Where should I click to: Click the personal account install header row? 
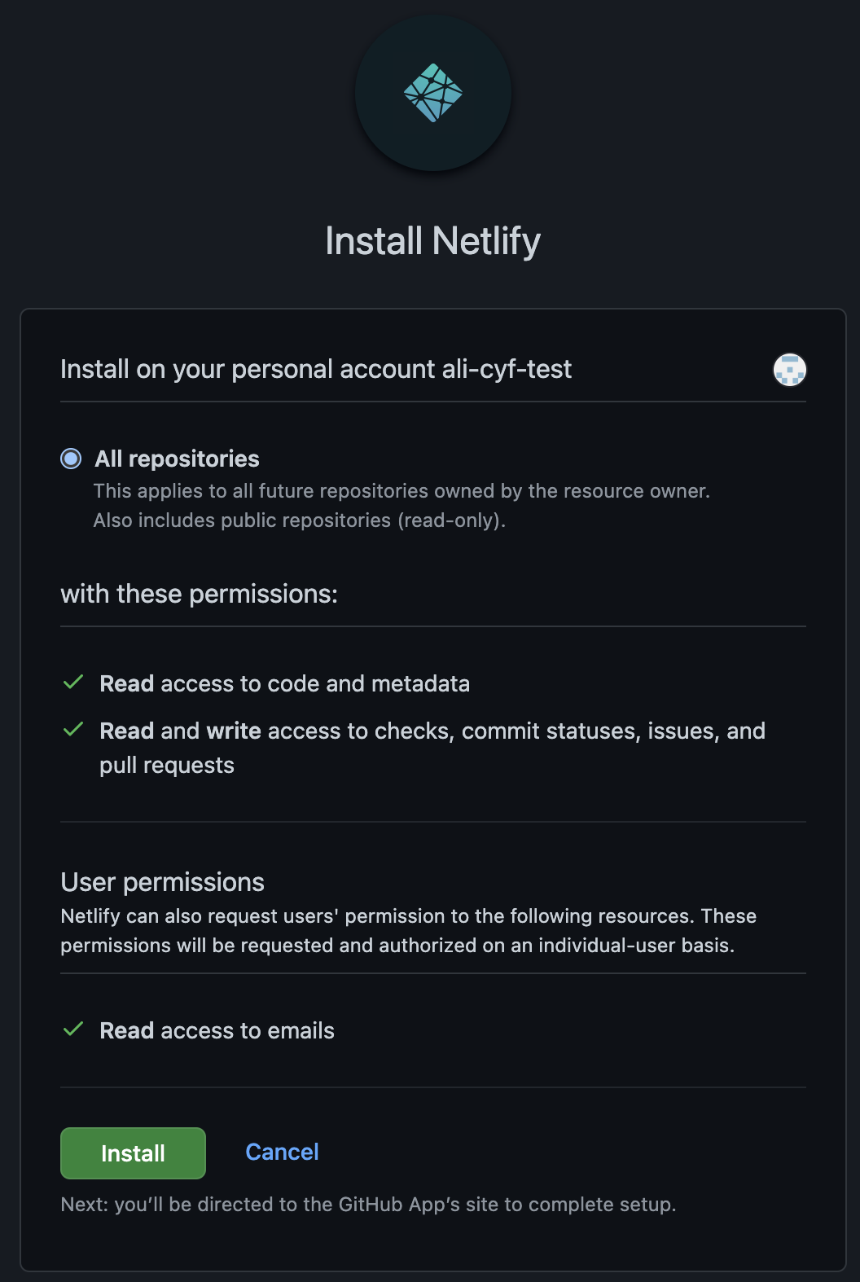coord(316,369)
